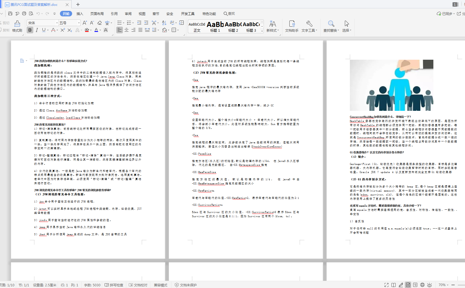Enable eye protection mode icon in status bar
465x288 pixels.
pyautogui.click(x=429, y=285)
